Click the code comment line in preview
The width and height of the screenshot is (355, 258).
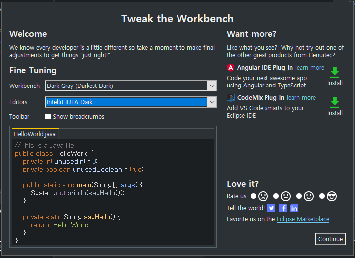click(x=44, y=145)
